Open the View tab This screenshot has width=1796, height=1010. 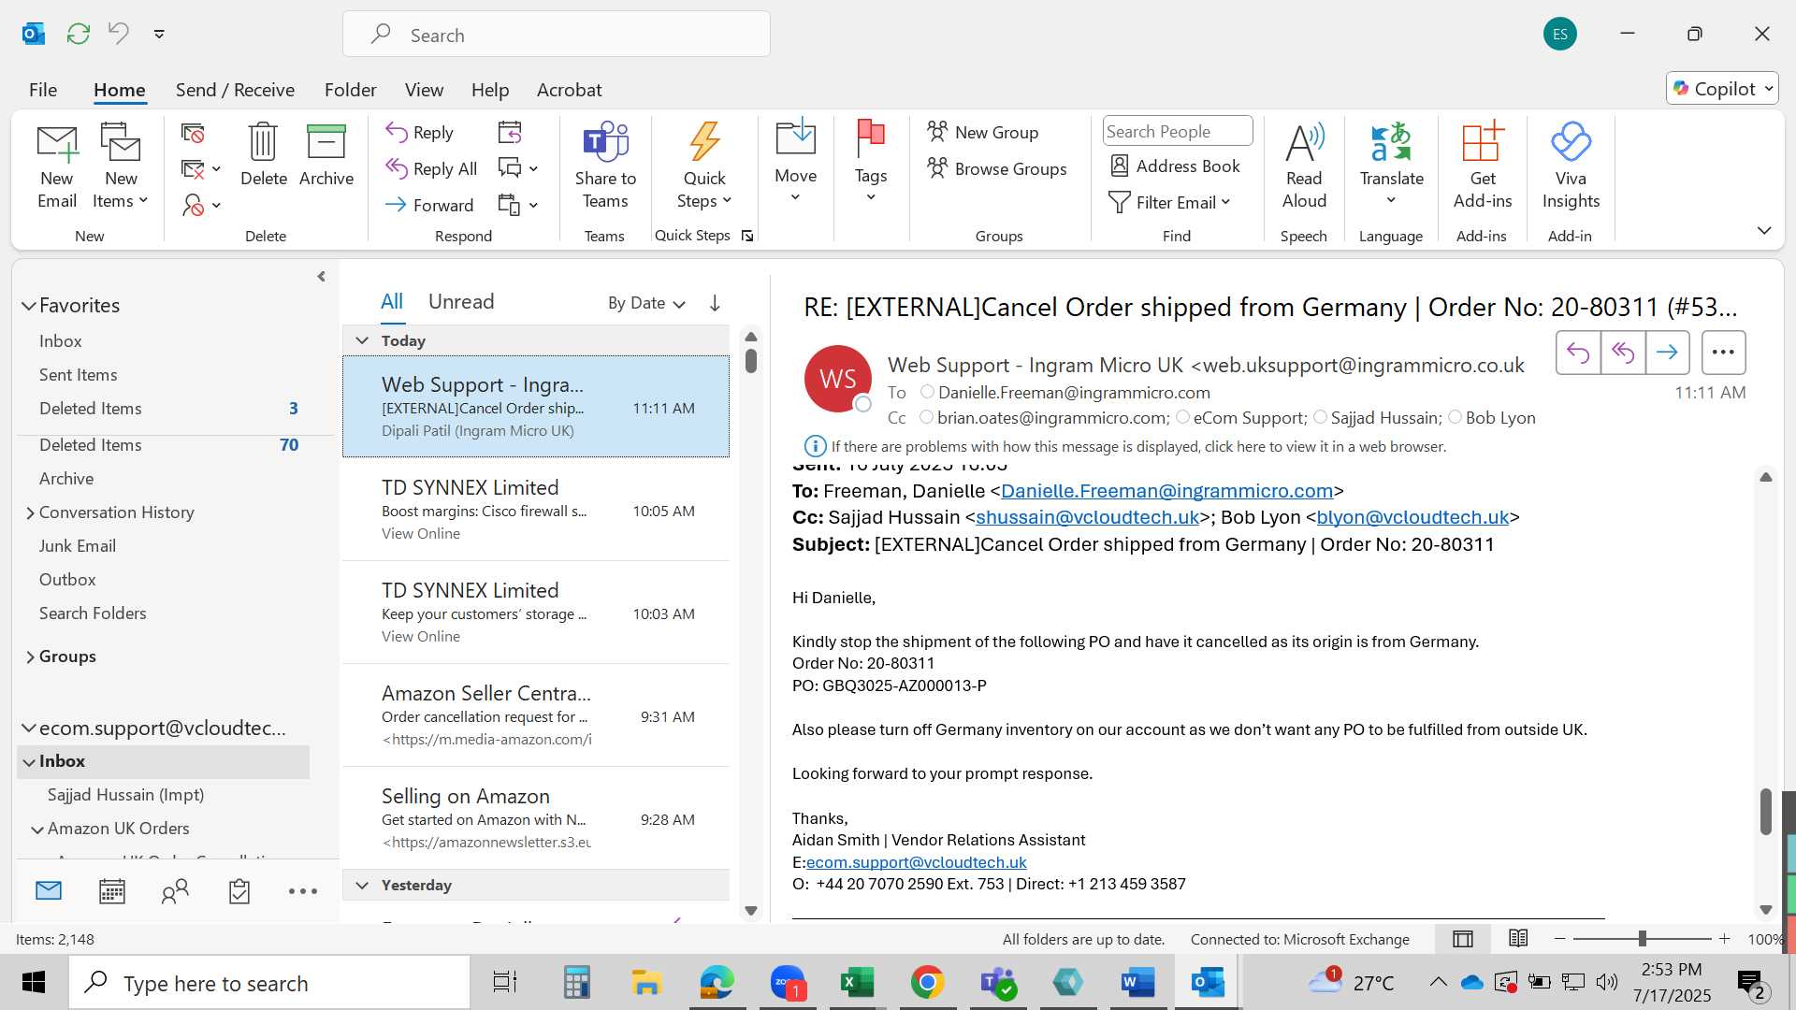point(424,90)
